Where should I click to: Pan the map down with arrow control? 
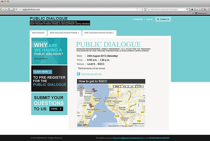pos(81,90)
